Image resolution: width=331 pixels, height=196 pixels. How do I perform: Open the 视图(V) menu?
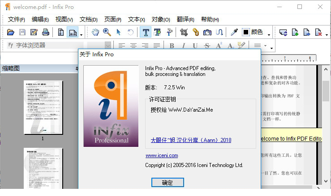click(64, 19)
